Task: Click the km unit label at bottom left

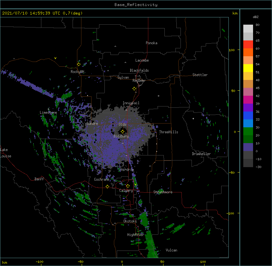Action: [x=5, y=262]
